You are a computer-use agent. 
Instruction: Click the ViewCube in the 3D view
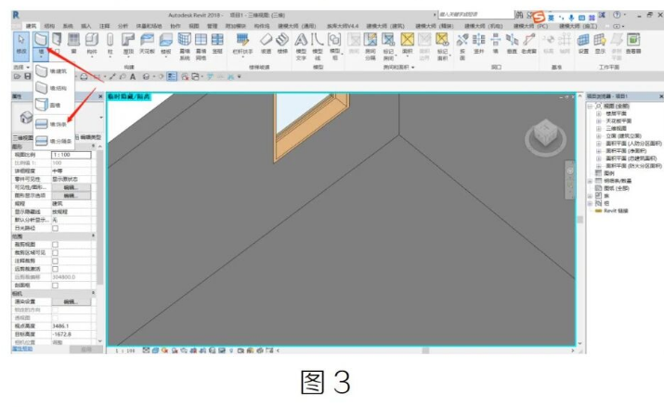(545, 134)
